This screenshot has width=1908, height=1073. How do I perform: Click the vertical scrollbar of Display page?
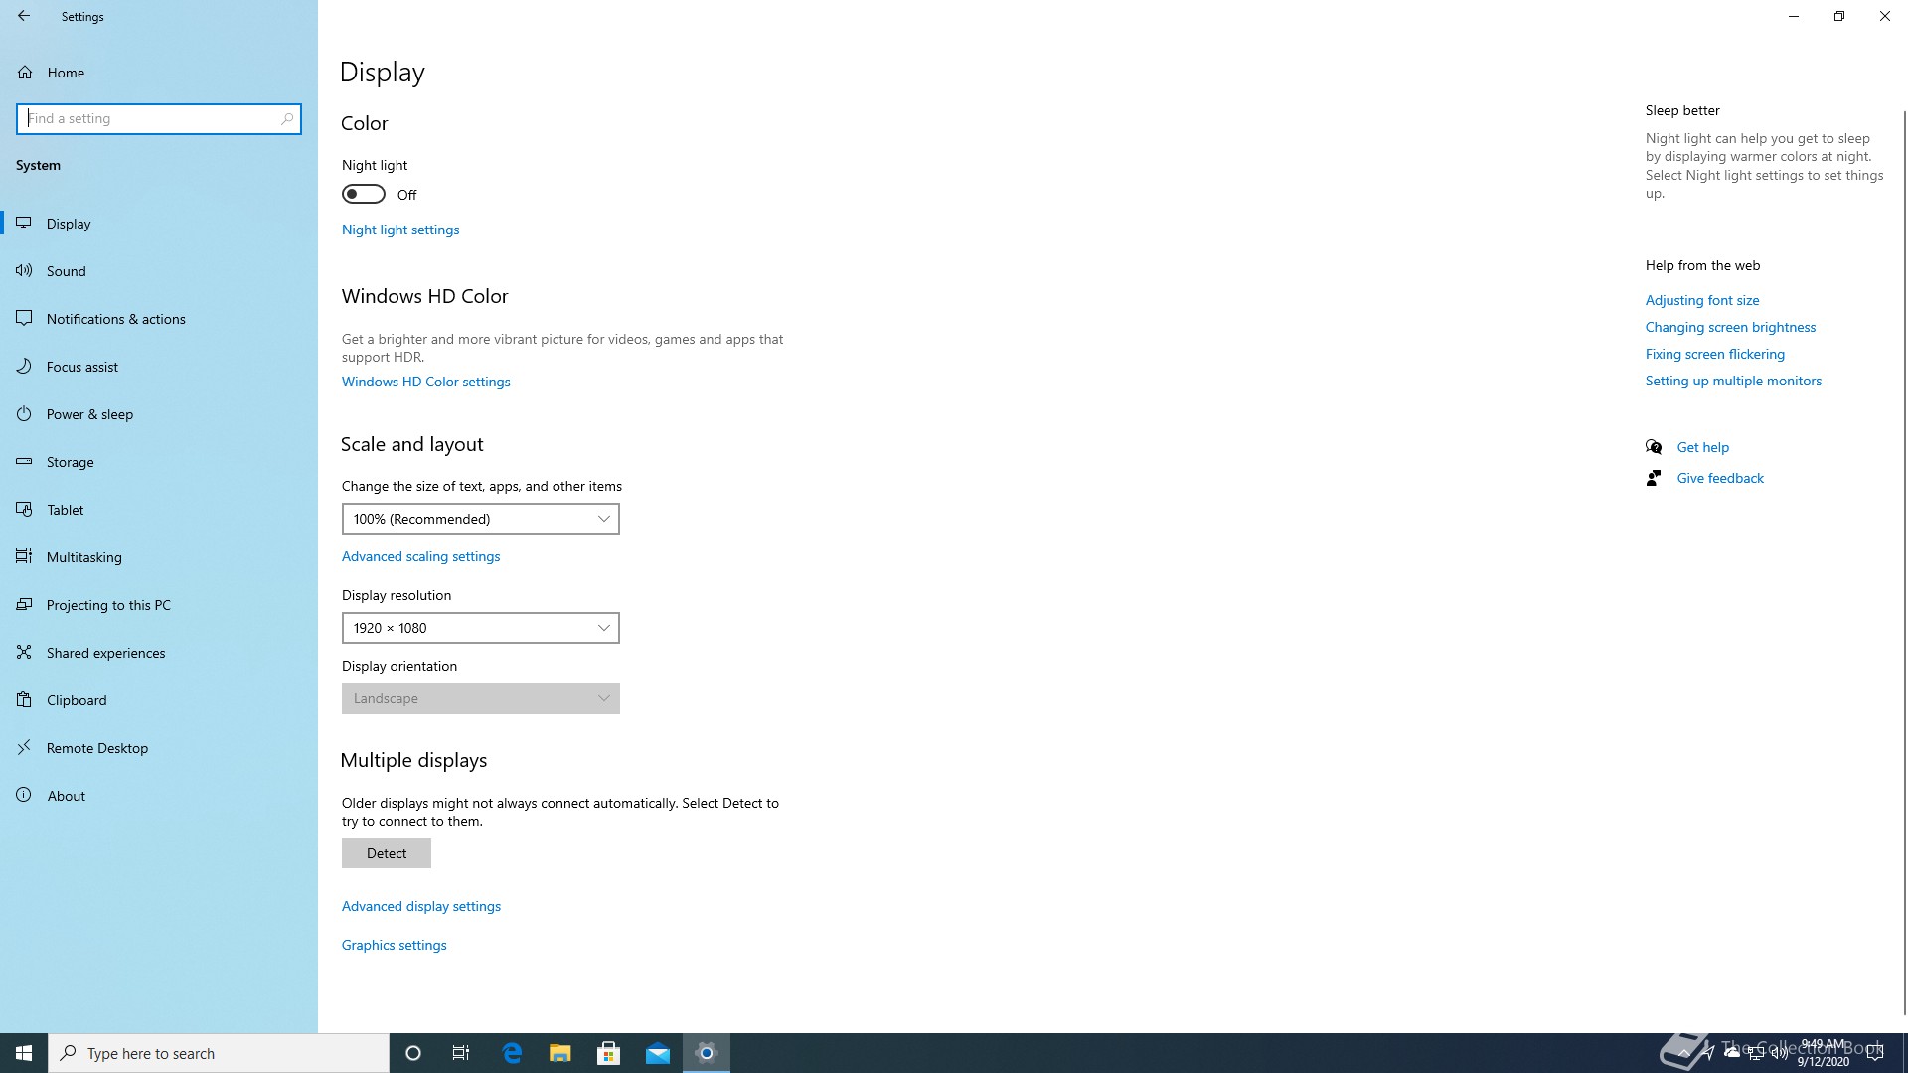point(1904,561)
